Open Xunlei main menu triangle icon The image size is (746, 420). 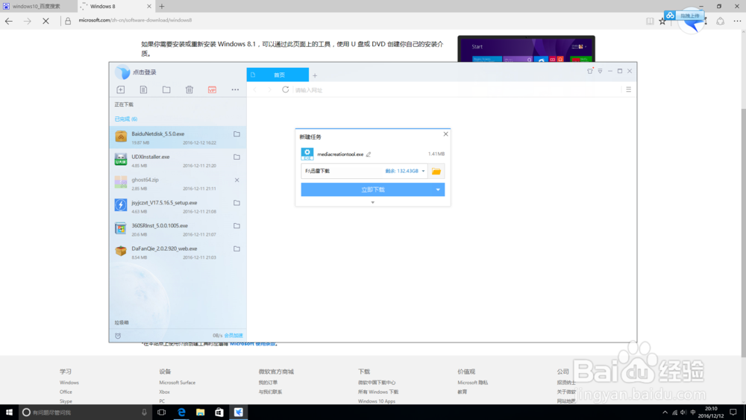(x=601, y=71)
